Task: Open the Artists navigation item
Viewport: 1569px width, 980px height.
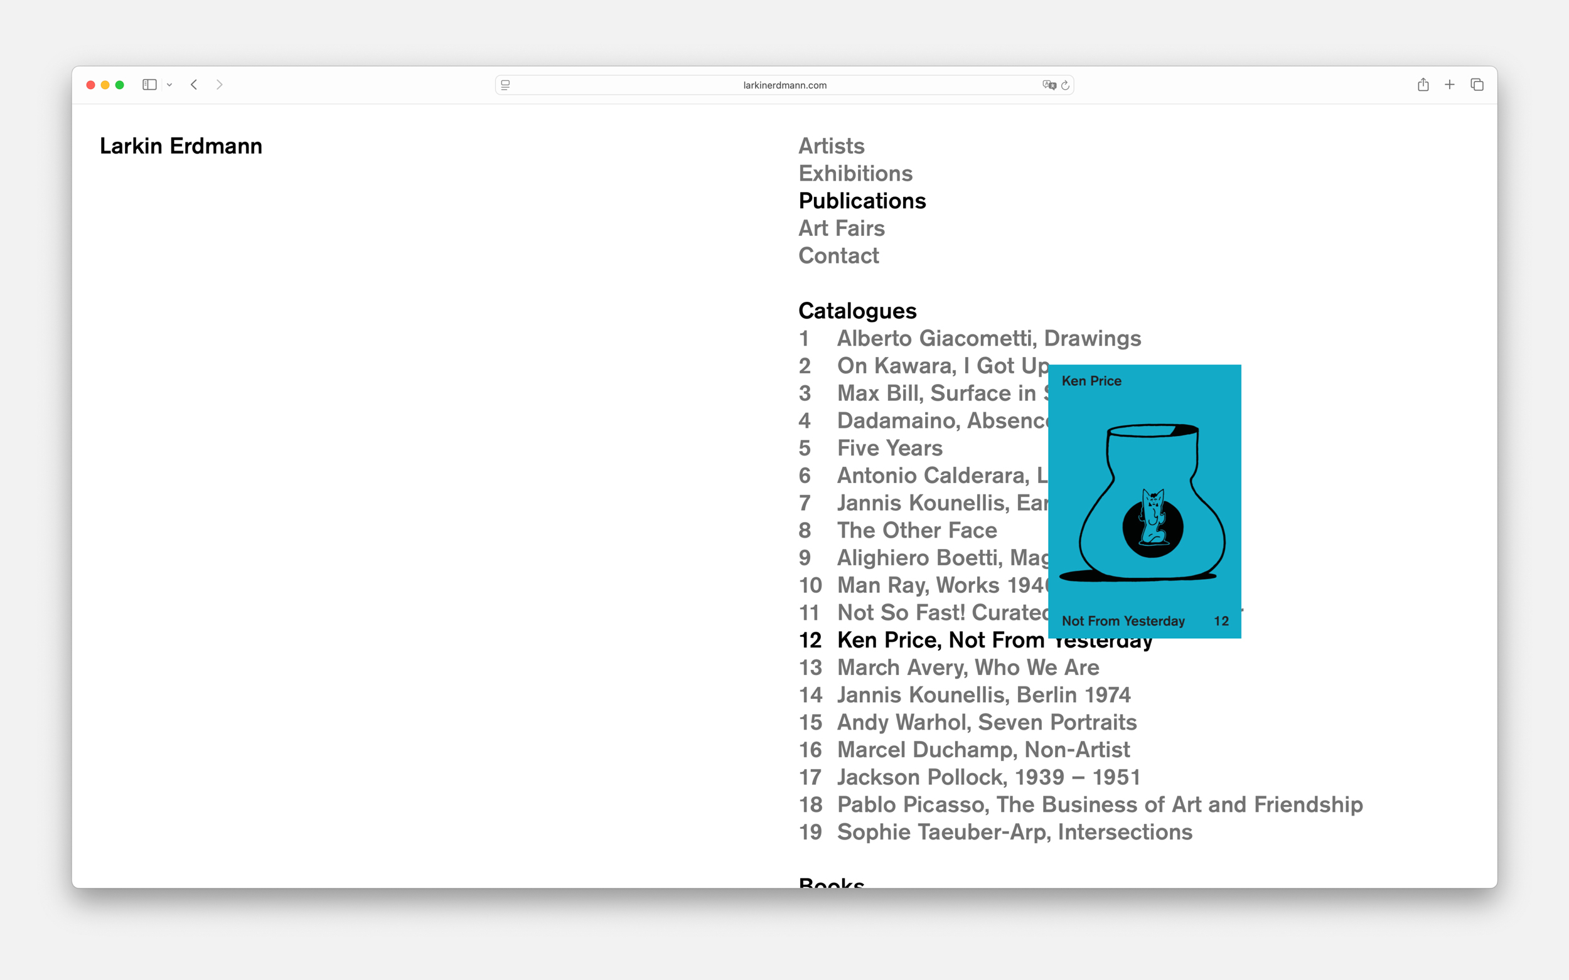Action: click(x=831, y=146)
